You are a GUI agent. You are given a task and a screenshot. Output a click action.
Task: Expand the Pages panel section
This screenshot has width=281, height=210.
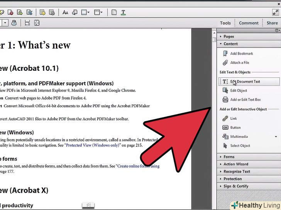click(x=249, y=37)
